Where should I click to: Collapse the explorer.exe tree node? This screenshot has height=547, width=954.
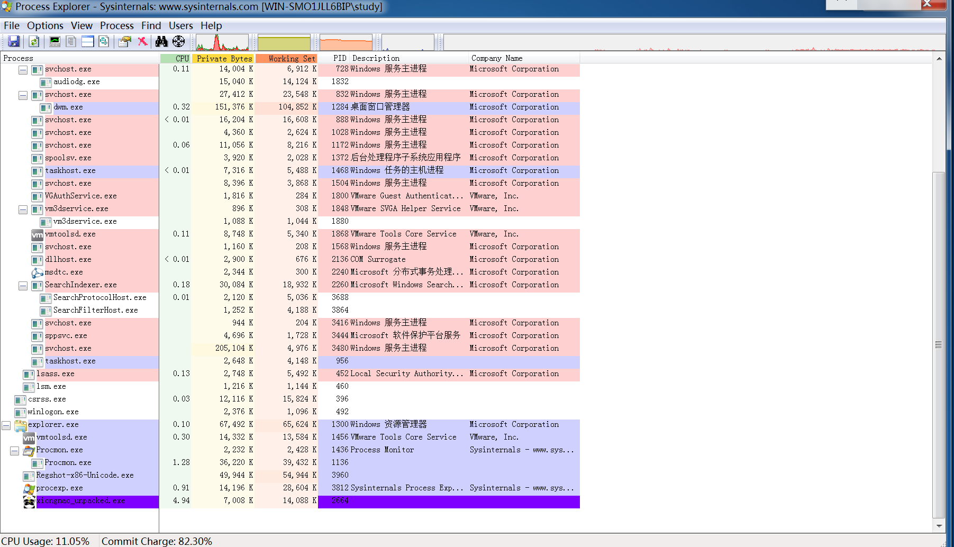pos(6,425)
